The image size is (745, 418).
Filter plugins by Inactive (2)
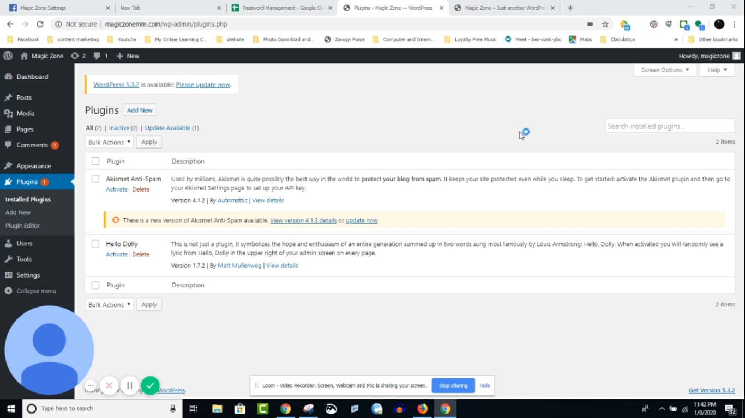click(123, 128)
